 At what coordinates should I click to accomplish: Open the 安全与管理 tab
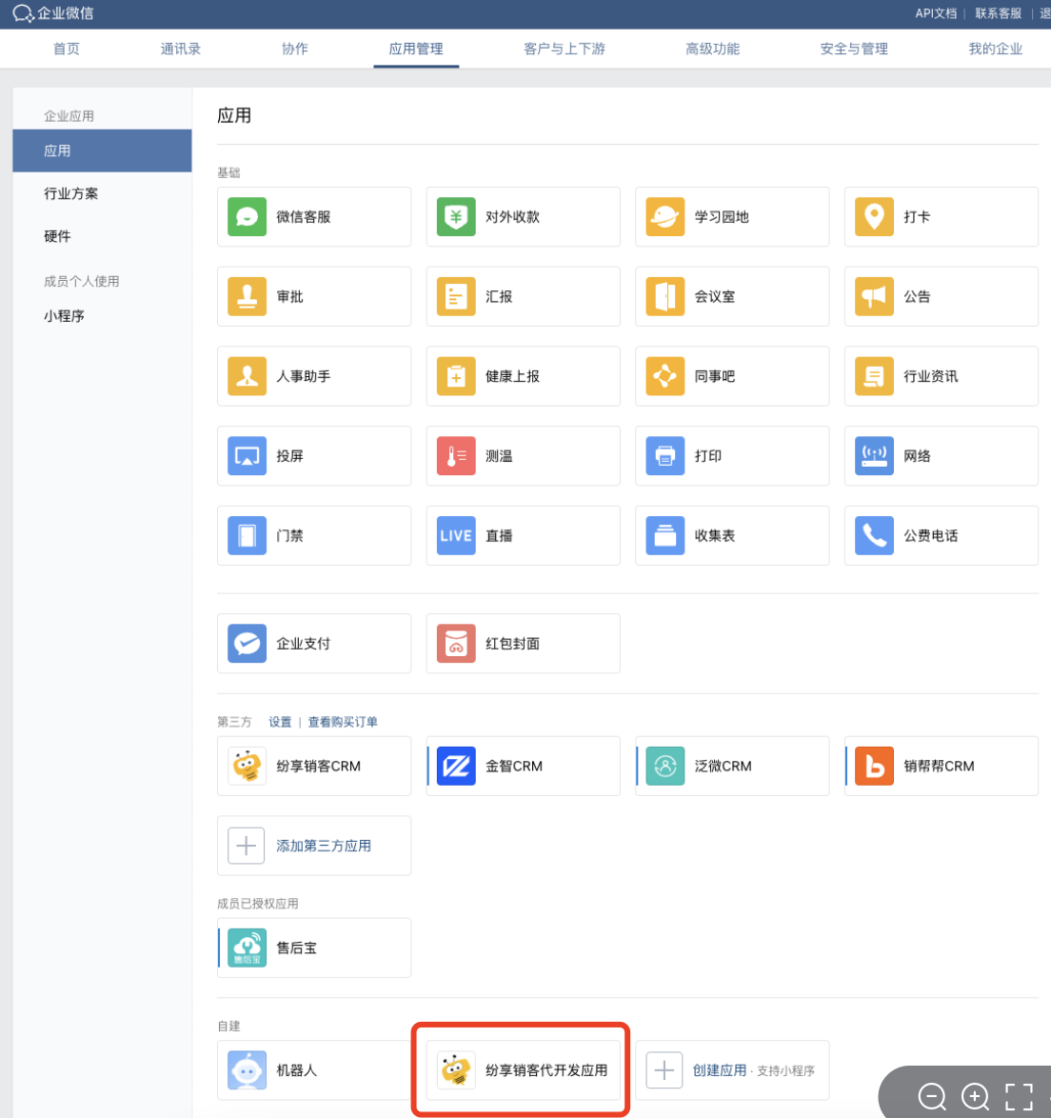coord(854,50)
